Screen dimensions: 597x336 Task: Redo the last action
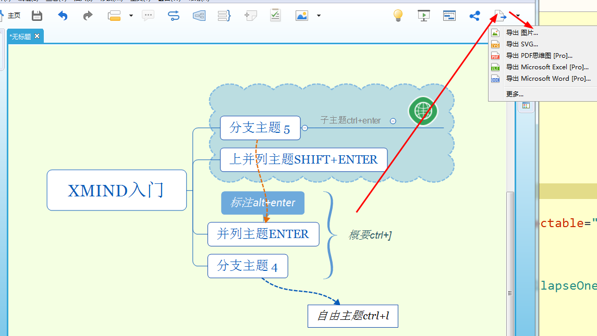coord(88,16)
